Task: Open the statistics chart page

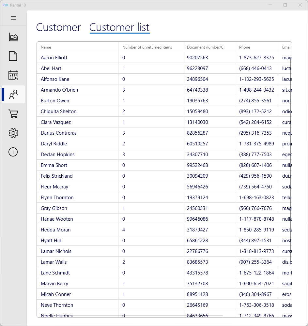Action: (x=13, y=37)
